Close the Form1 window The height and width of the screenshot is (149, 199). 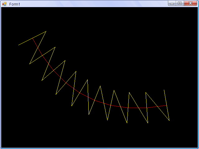point(190,3)
